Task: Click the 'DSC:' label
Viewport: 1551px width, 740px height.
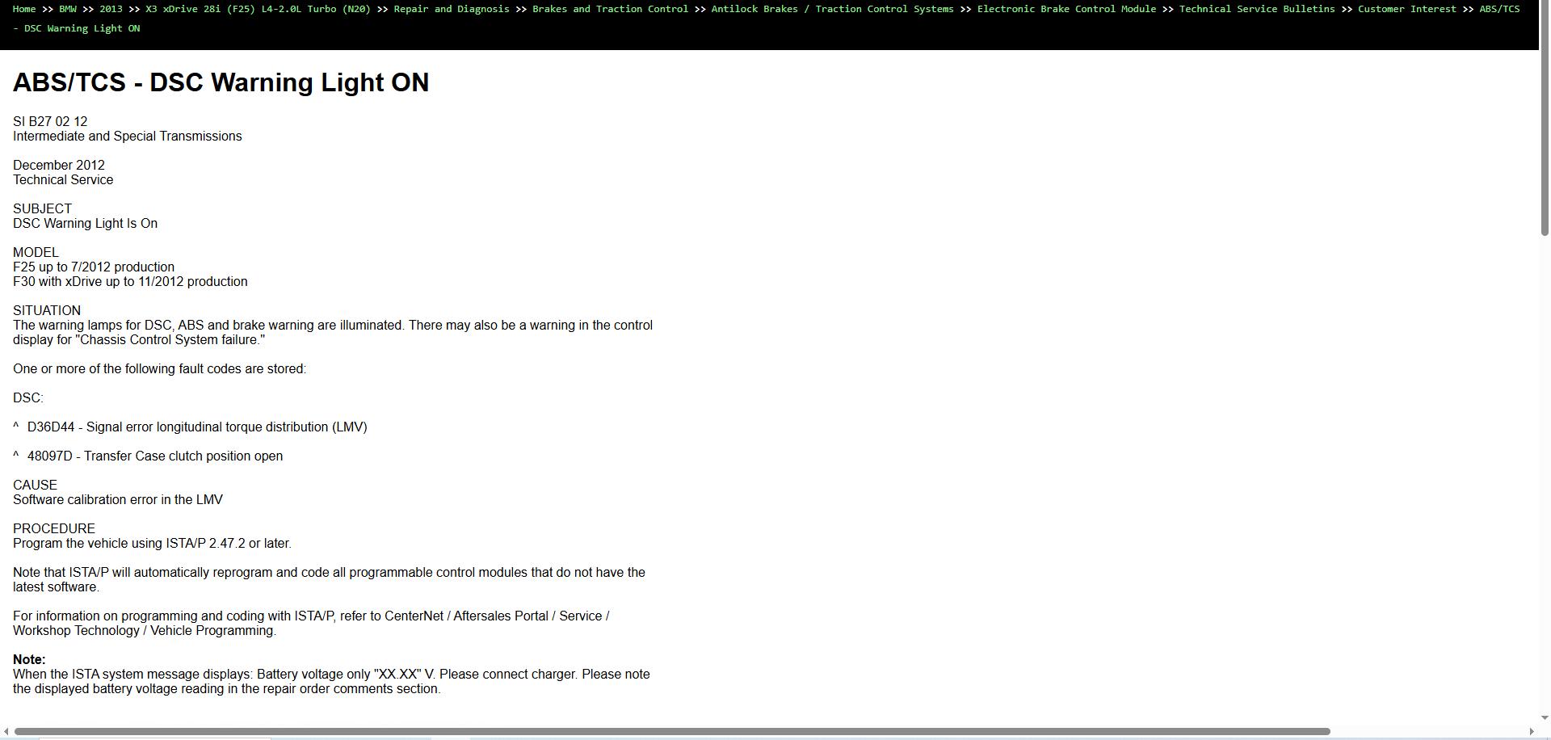Action: (x=28, y=398)
